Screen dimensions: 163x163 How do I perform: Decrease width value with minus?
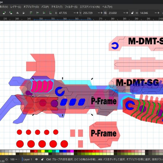click(x=124, y=13)
